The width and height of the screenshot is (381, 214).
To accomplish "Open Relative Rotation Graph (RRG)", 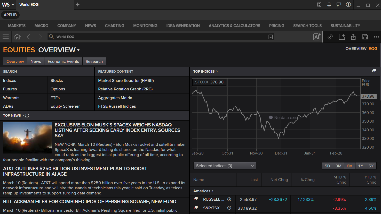I will click(x=125, y=89).
